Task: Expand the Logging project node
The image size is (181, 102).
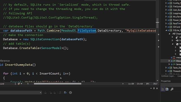Action: click(166, 13)
